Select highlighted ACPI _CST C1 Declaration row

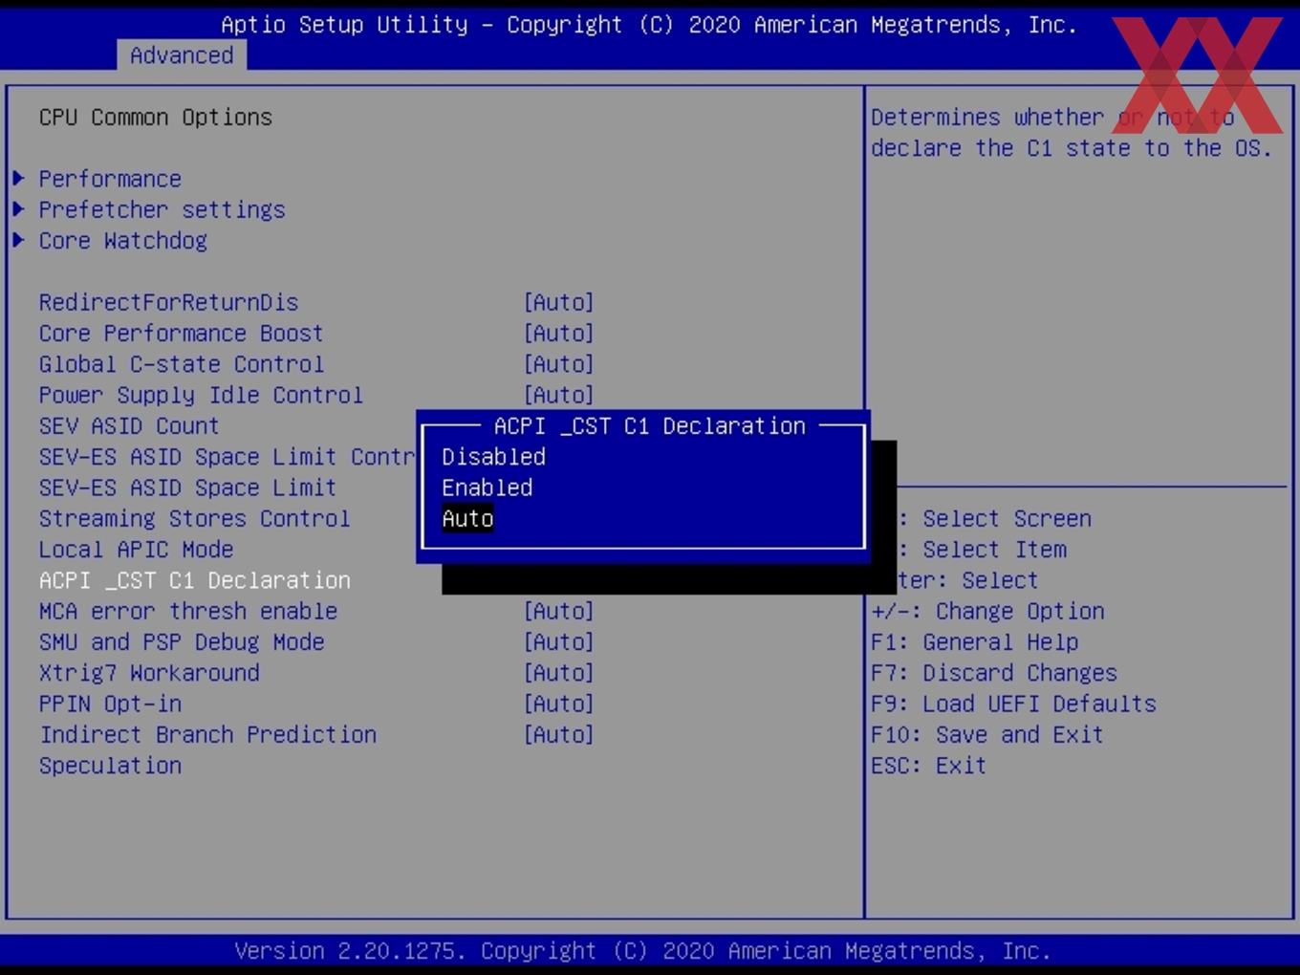coord(194,580)
